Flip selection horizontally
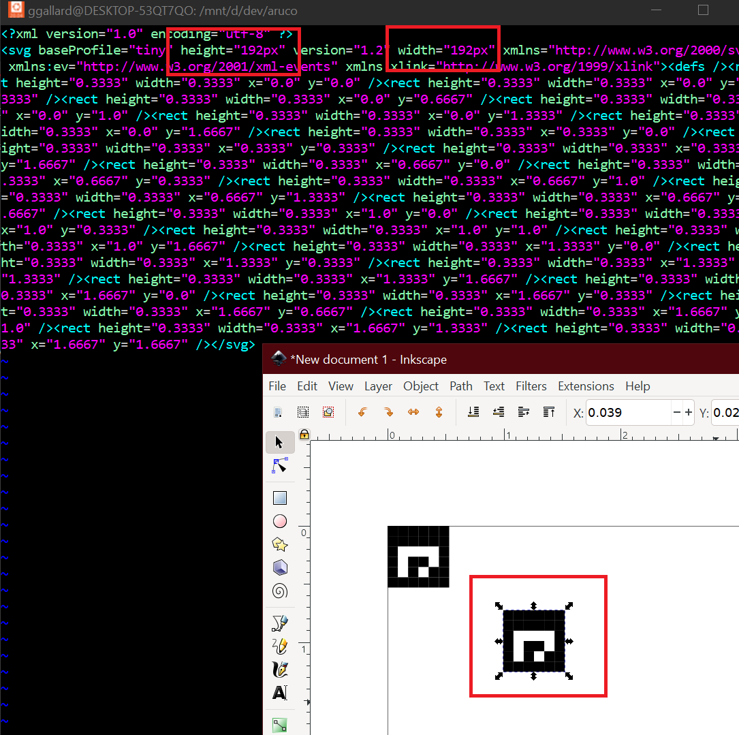This screenshot has width=739, height=735. 413,412
